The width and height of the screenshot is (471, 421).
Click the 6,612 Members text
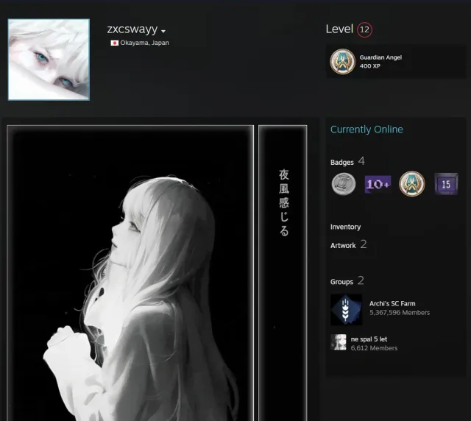(x=374, y=348)
